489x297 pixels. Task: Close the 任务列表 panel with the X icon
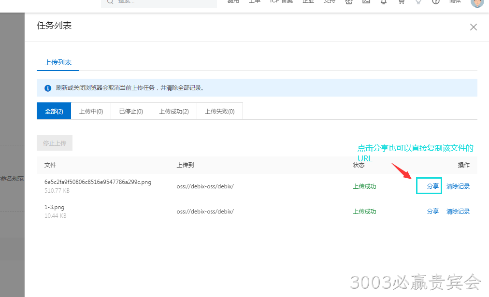click(x=474, y=27)
